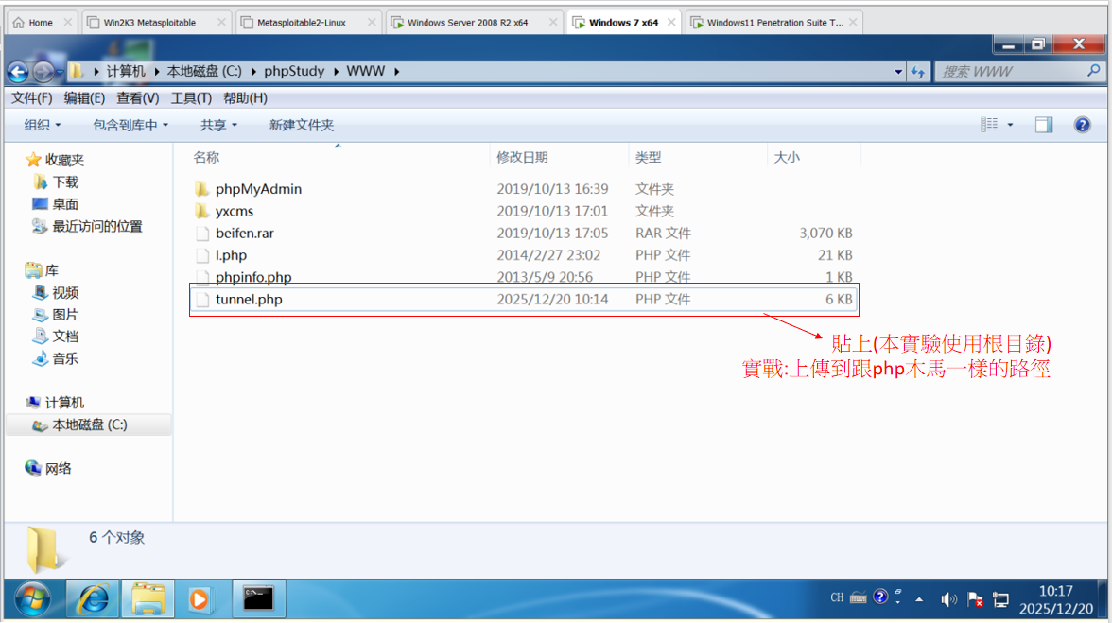This screenshot has height=623, width=1112.
Task: Click 本地磁盘 (C:) in address breadcrumb
Action: point(204,72)
